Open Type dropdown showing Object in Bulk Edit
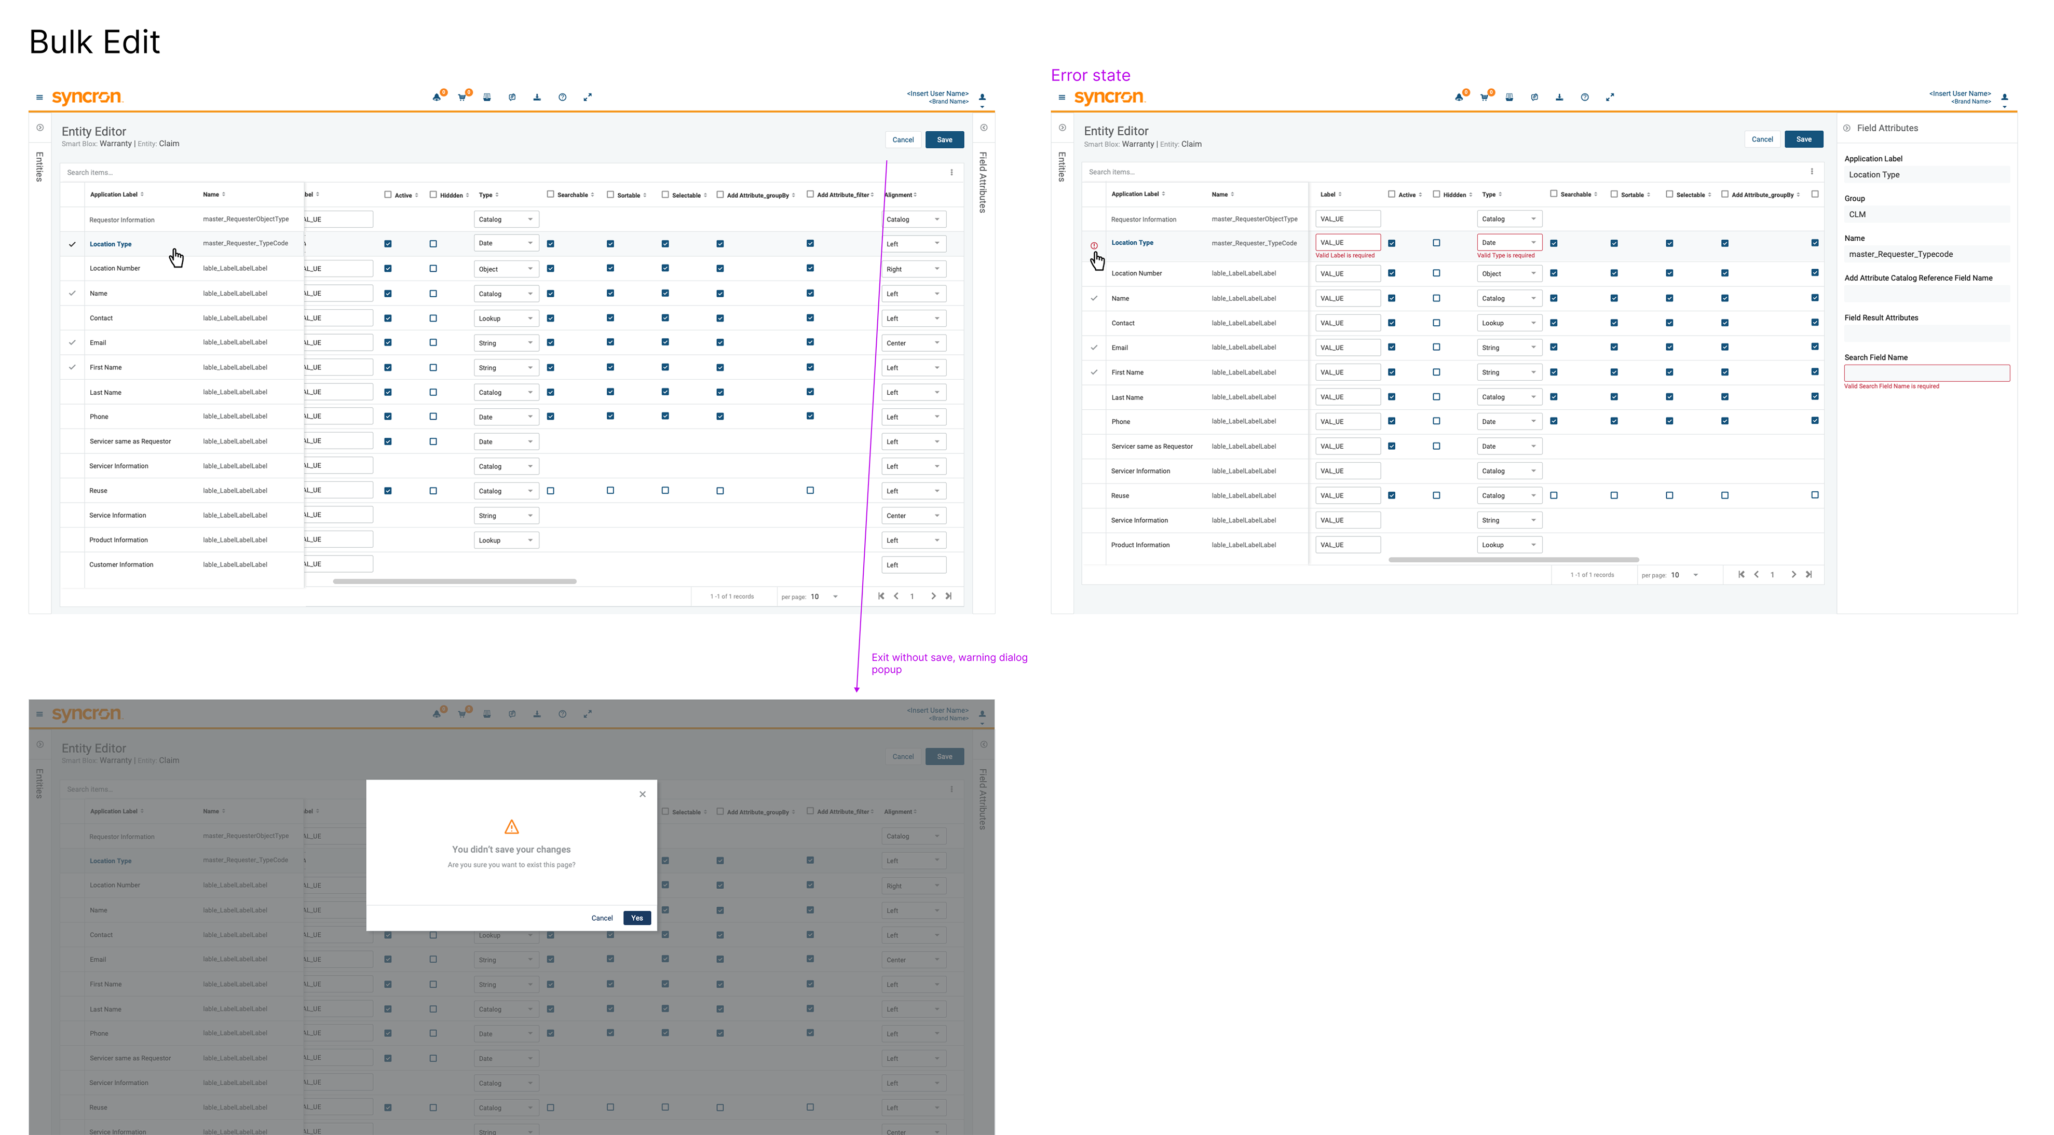This screenshot has width=2054, height=1135. (506, 269)
